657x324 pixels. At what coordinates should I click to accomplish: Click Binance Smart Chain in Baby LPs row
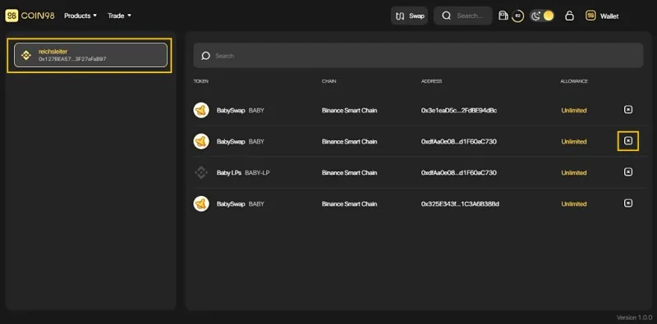point(350,172)
